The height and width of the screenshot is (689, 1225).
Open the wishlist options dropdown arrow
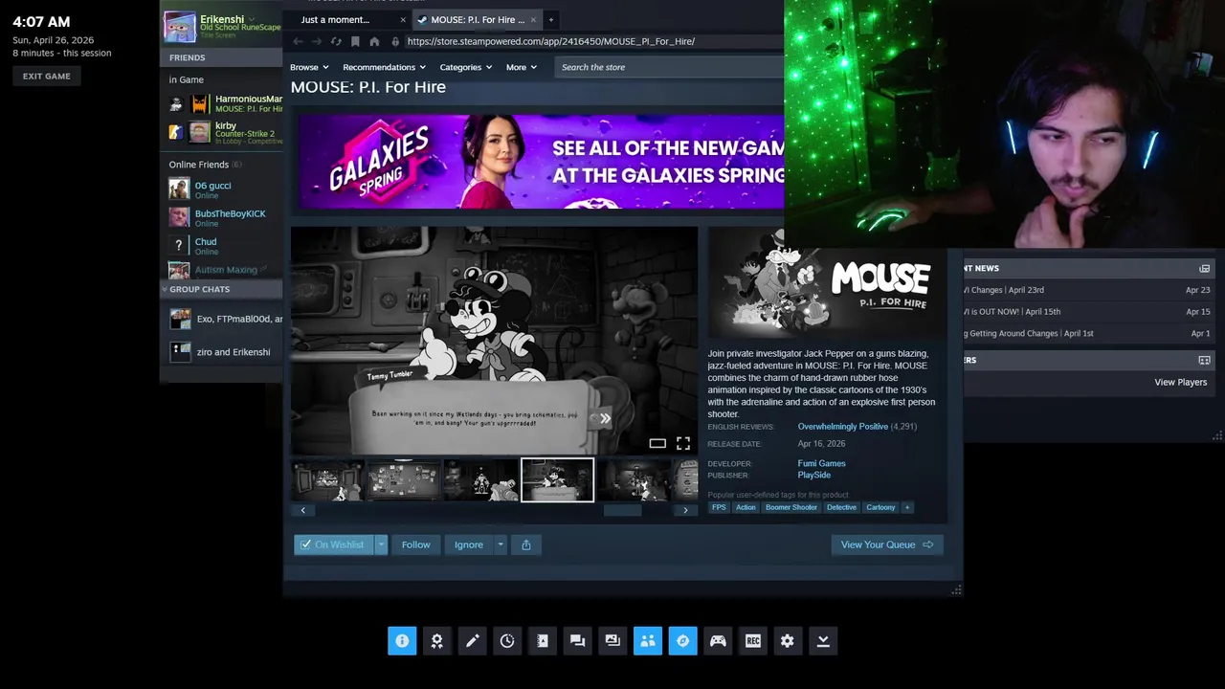[x=381, y=545]
